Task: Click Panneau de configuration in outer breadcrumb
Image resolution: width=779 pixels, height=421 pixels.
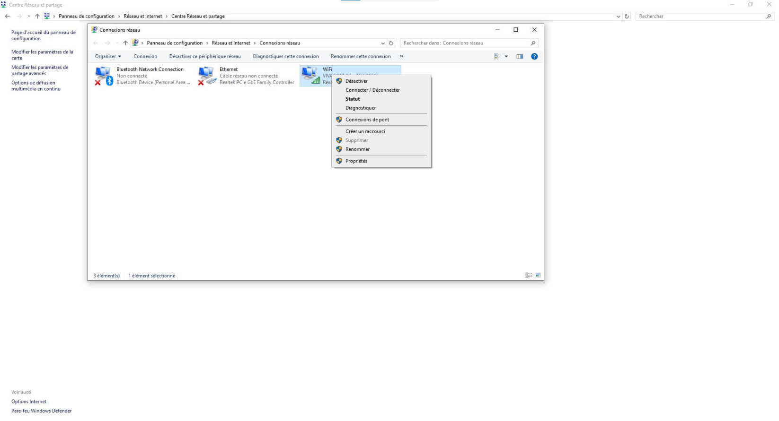Action: pos(87,16)
